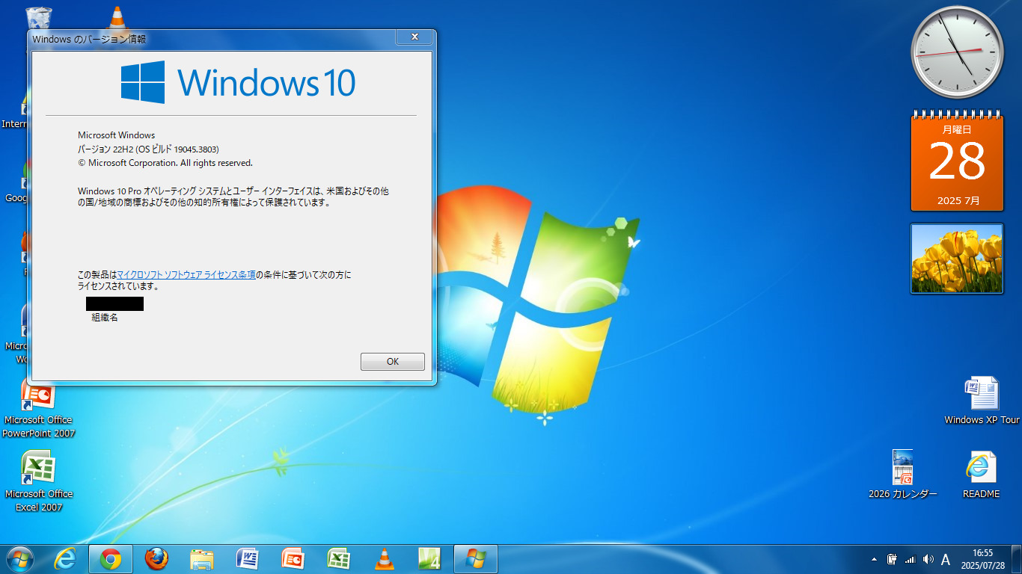Click the tulips slideshow gadget picture

point(956,259)
